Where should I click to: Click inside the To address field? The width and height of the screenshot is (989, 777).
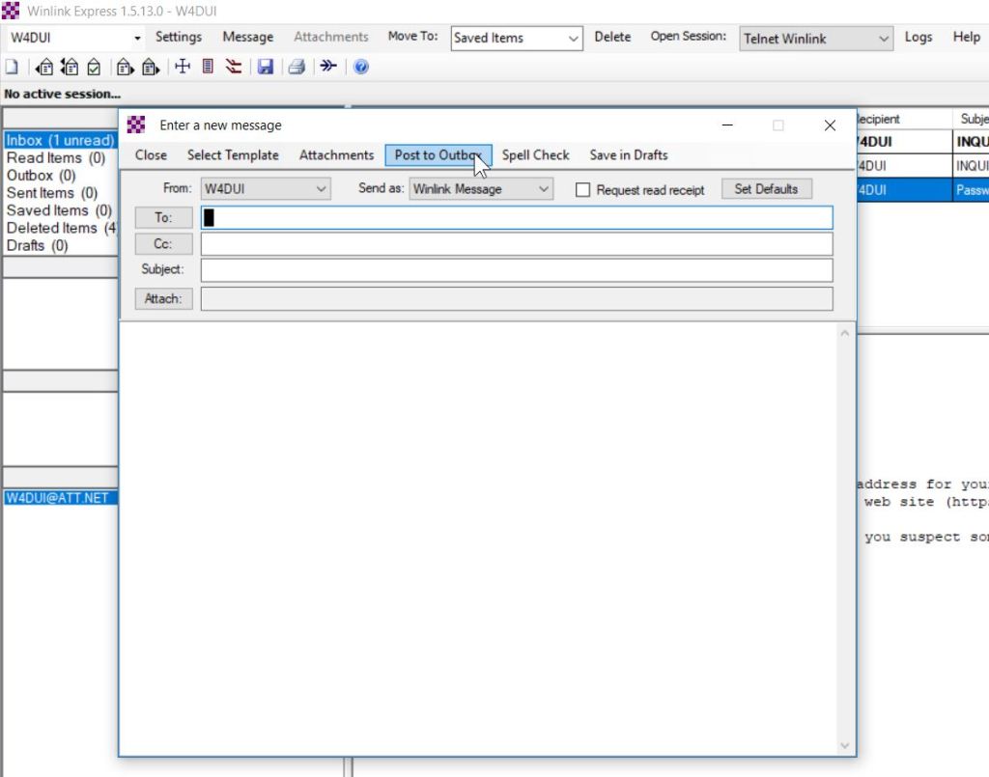[x=483, y=217]
